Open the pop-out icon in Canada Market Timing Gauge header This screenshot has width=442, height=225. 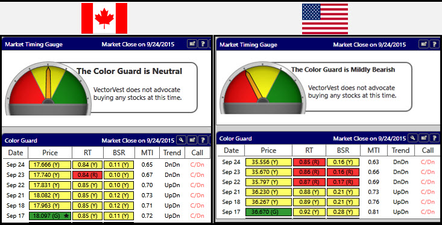tap(192, 44)
